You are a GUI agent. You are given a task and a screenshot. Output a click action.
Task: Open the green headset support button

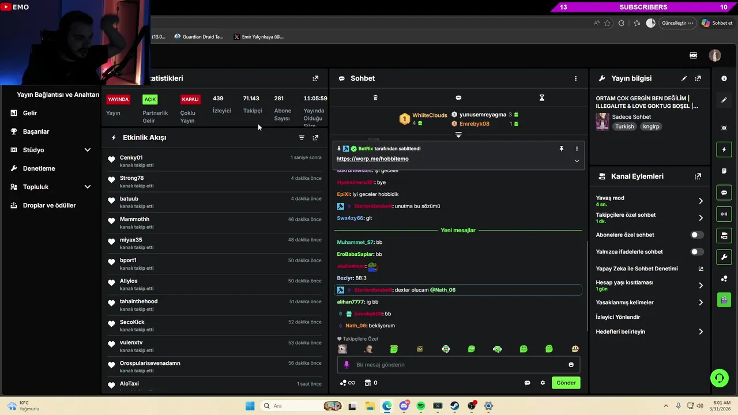click(719, 378)
